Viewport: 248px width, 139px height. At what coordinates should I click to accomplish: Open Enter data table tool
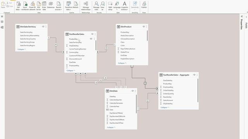click(x=44, y=6)
